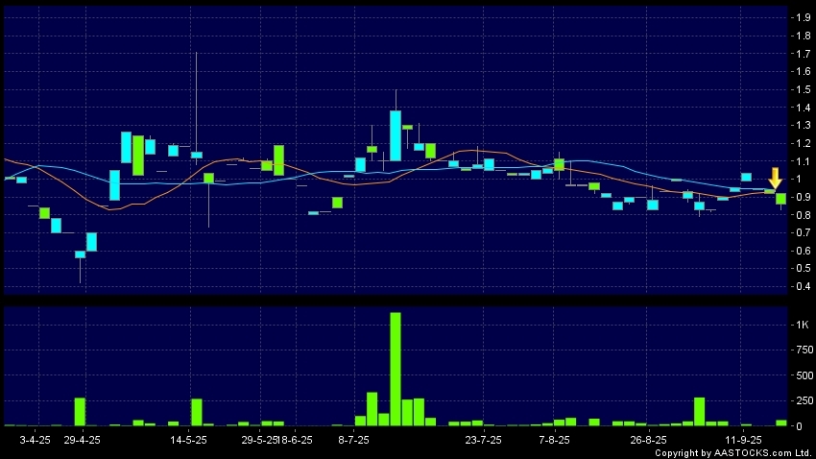The image size is (816, 459).
Task: Select the 23-7-25 date label
Action: [483, 440]
